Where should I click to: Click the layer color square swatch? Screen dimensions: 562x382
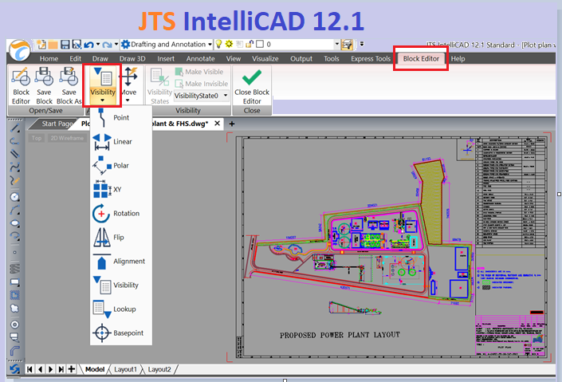pos(260,44)
